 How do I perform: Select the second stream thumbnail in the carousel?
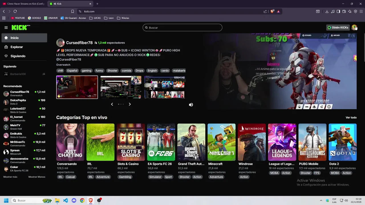121,87
